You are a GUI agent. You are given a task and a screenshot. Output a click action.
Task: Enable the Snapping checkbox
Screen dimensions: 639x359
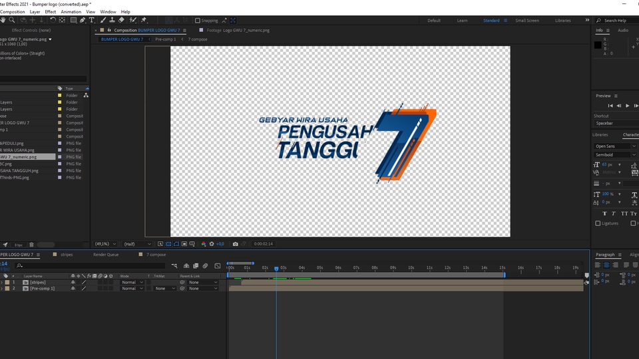[198, 21]
